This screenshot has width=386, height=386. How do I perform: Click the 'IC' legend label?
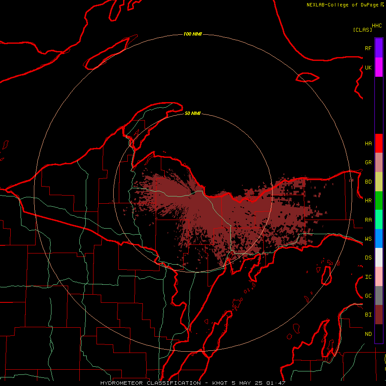click(368, 277)
